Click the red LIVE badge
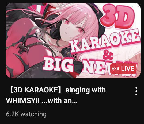144x124 pixels. coord(123,69)
